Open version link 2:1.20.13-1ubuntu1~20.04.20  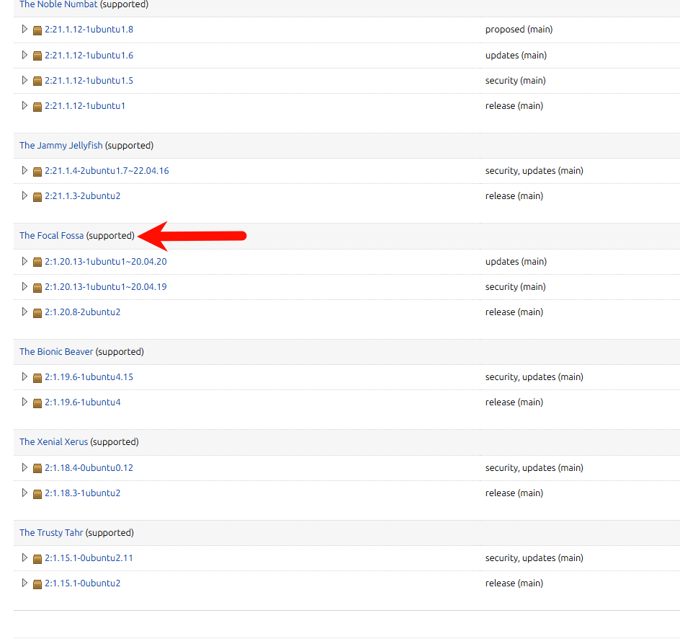click(106, 261)
